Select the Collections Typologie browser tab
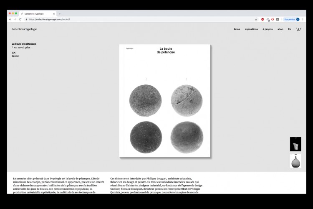Viewport: 313px width, 209px height. point(38,14)
